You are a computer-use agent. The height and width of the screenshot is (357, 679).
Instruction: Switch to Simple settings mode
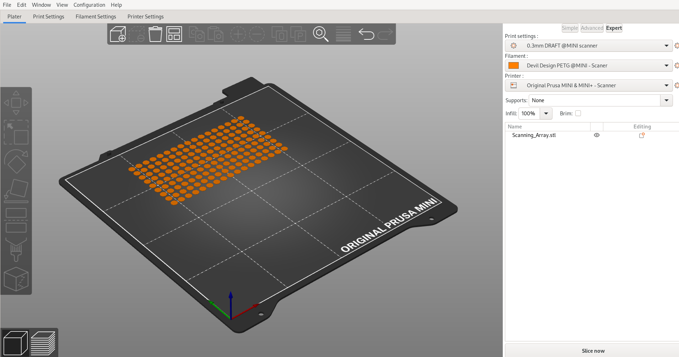coord(569,28)
